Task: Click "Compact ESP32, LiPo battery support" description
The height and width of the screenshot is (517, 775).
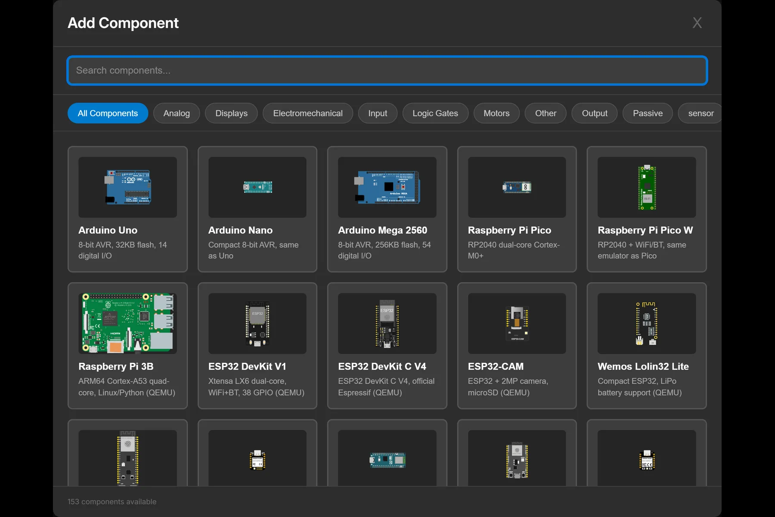Action: click(x=640, y=387)
